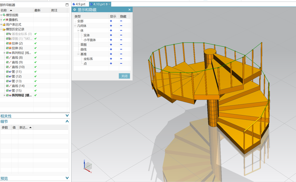Show 点 using the plus icon

click(111, 64)
